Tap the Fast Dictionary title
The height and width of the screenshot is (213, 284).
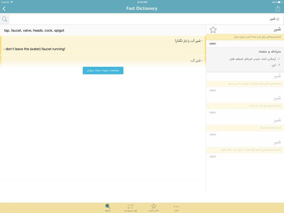[x=142, y=9]
